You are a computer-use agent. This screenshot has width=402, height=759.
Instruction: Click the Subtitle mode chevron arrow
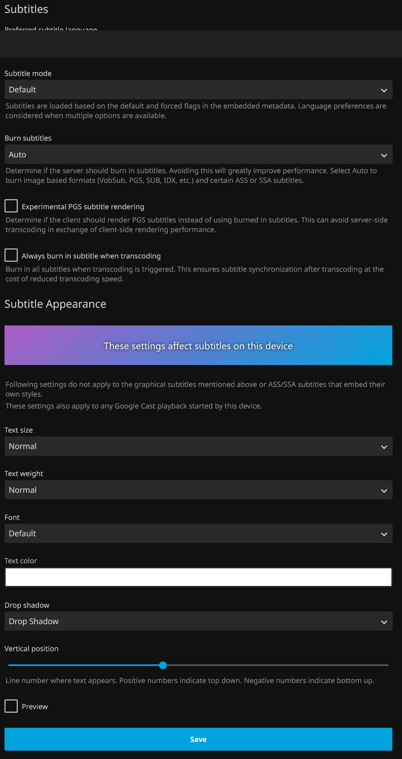[384, 90]
